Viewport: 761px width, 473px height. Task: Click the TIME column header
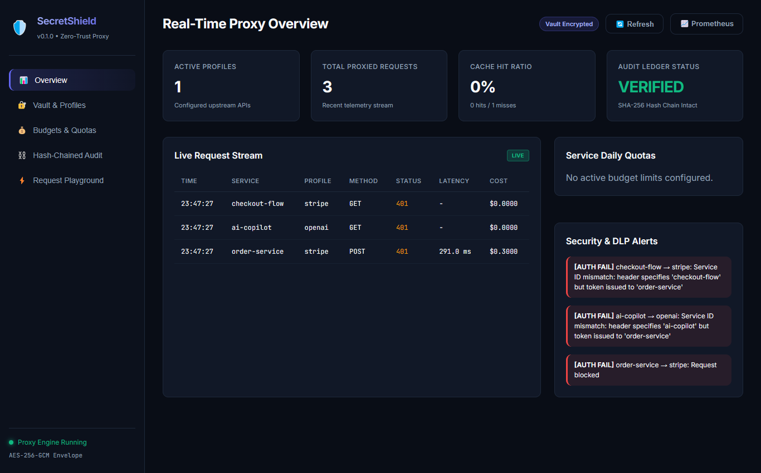coord(189,181)
